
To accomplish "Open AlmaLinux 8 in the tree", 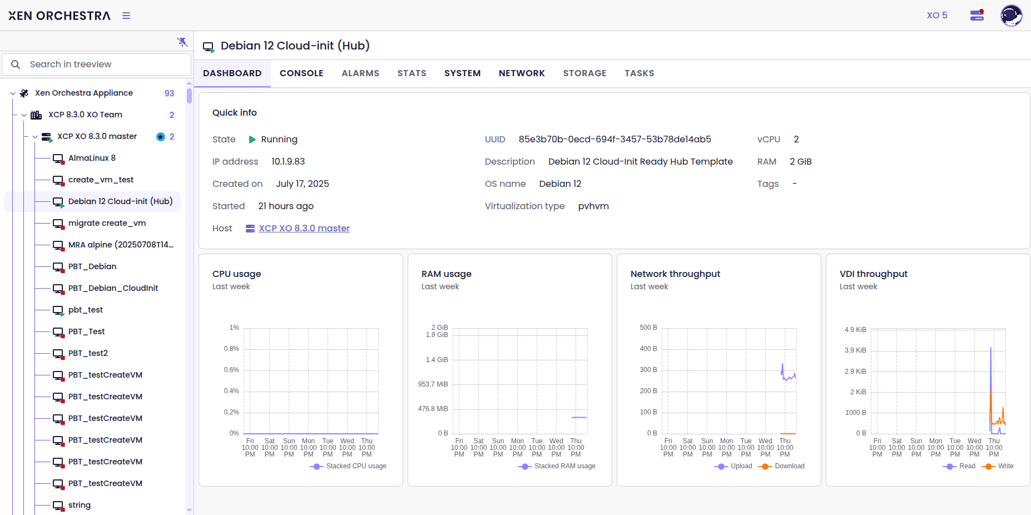I will tap(92, 158).
